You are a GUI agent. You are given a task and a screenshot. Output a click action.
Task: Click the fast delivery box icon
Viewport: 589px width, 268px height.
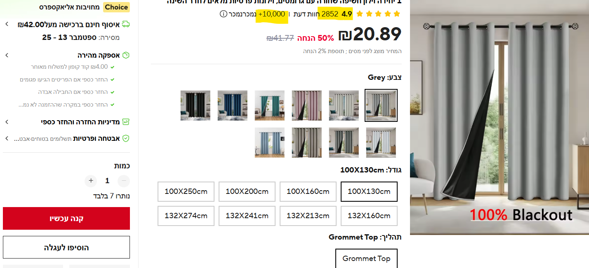[x=126, y=55]
